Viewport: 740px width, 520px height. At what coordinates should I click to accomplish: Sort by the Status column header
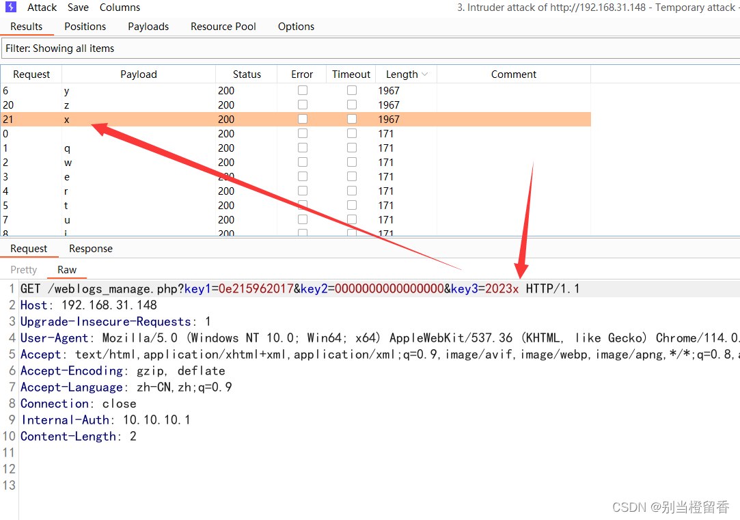click(247, 74)
